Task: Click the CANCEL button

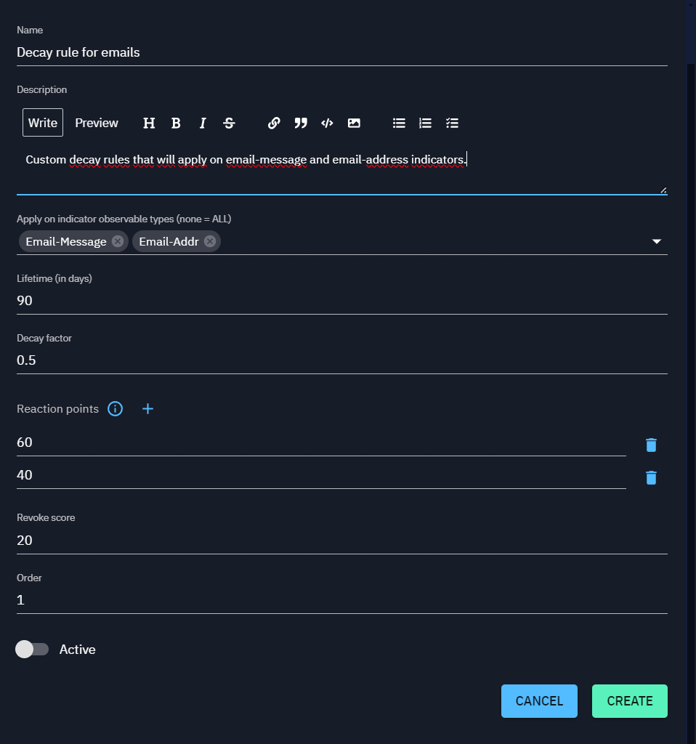Action: [539, 701]
